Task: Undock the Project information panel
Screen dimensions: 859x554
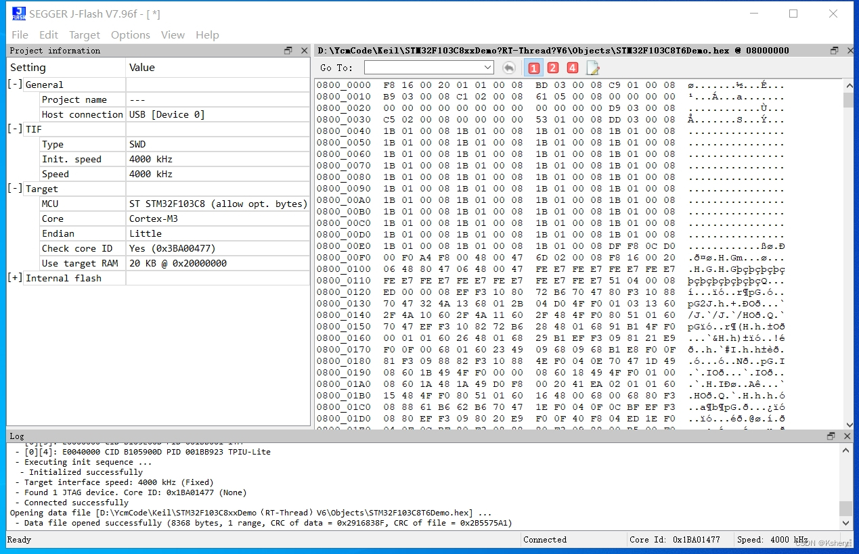Action: click(288, 51)
